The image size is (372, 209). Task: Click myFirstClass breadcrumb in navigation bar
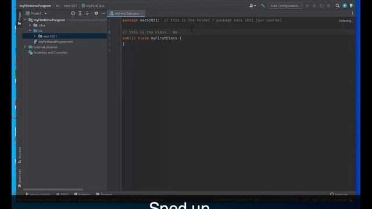[93, 6]
